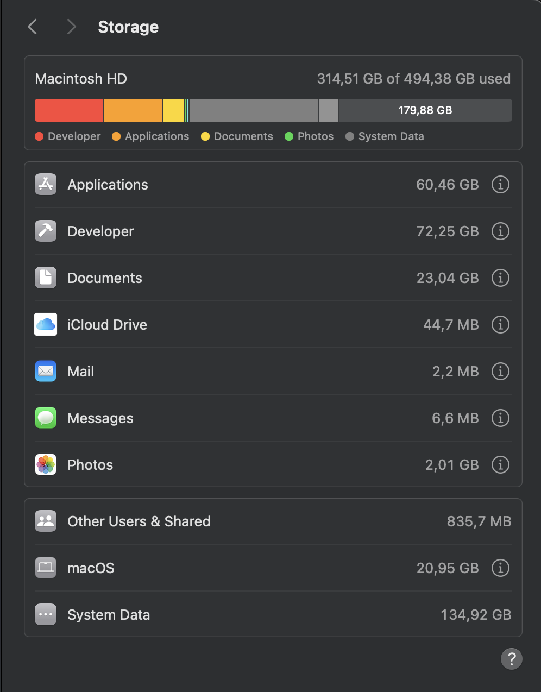
Task: Click the yellow Documents bar segment
Action: [174, 110]
